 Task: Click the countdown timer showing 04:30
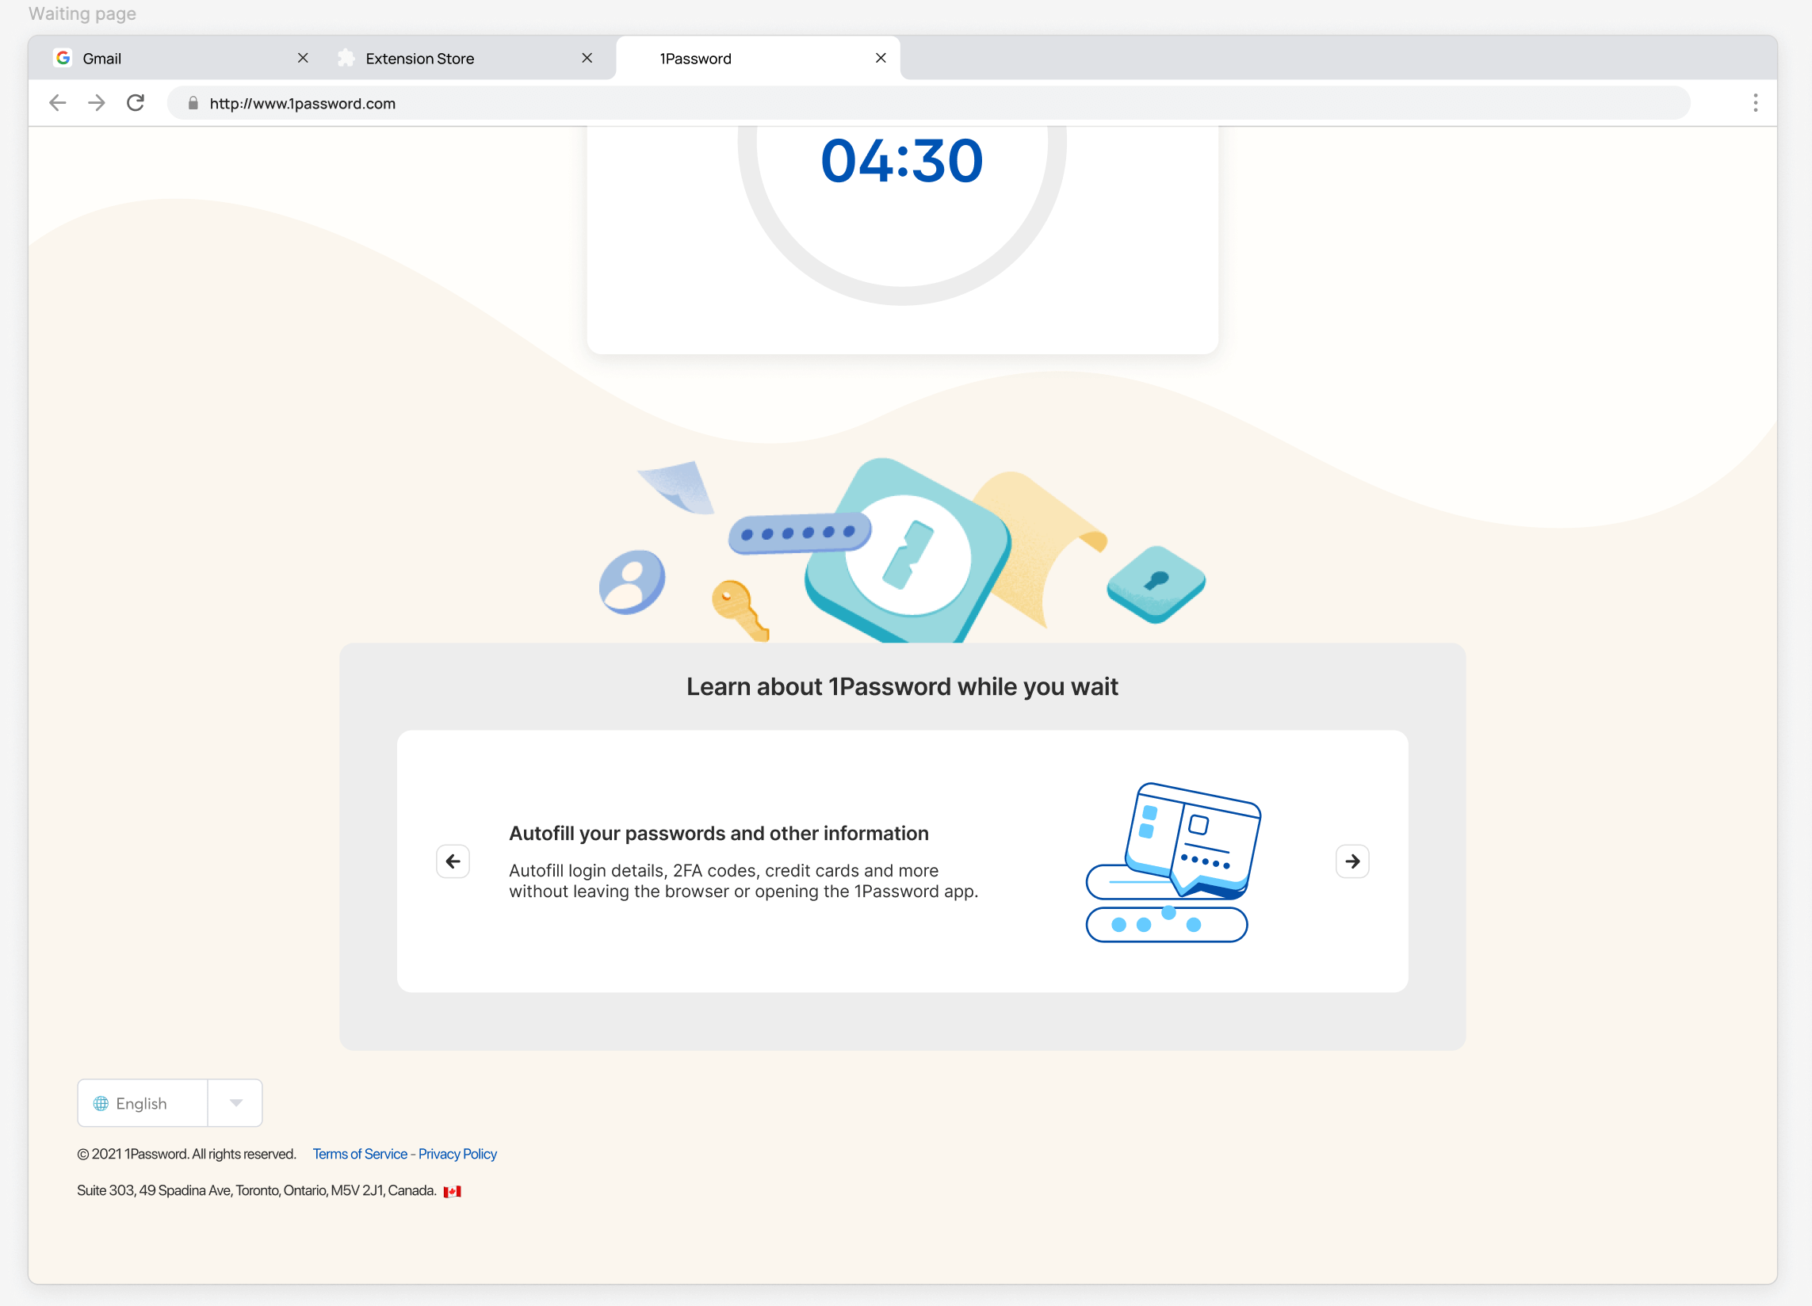pos(902,161)
